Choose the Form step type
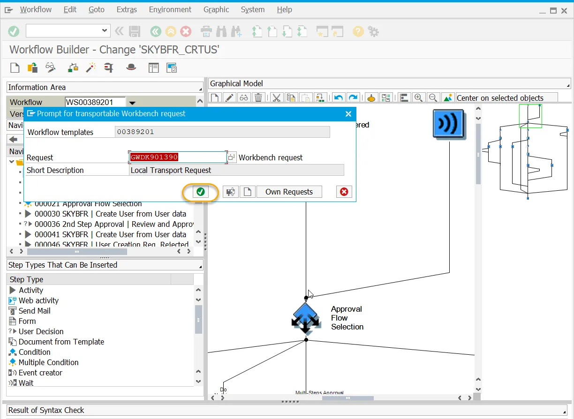This screenshot has width=574, height=419. tap(27, 321)
